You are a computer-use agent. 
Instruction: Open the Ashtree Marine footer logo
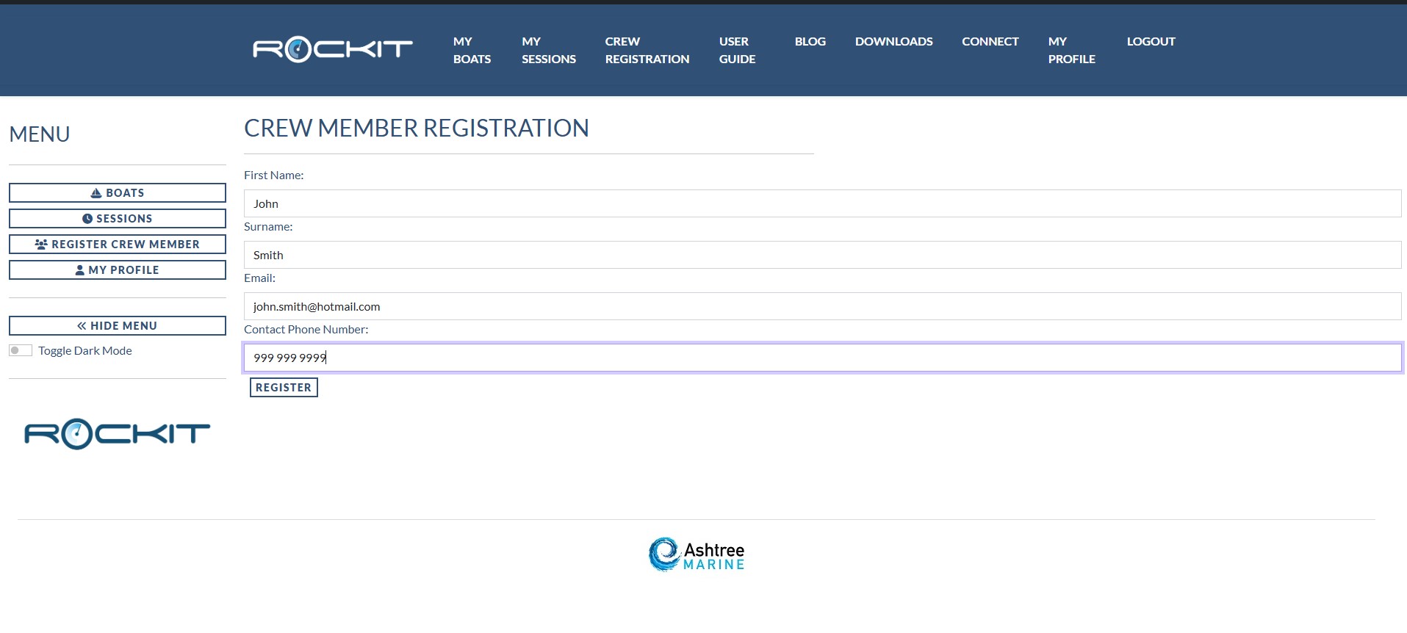pyautogui.click(x=697, y=555)
